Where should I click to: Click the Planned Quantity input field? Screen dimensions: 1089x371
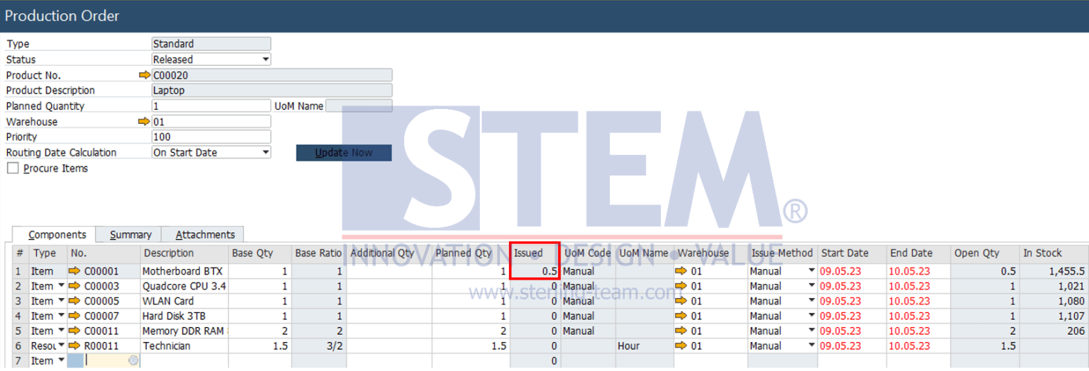point(211,106)
